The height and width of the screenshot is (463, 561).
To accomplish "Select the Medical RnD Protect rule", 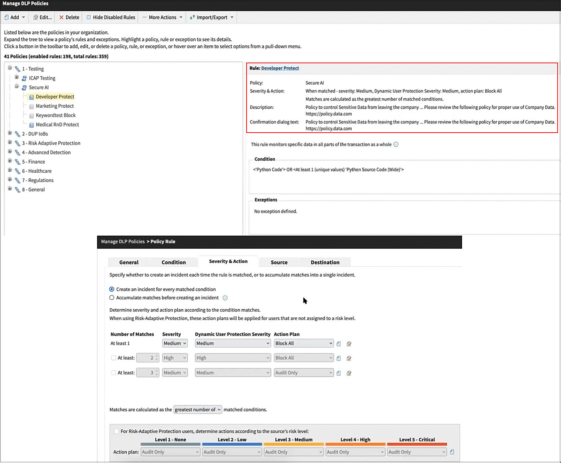I will [x=57, y=125].
